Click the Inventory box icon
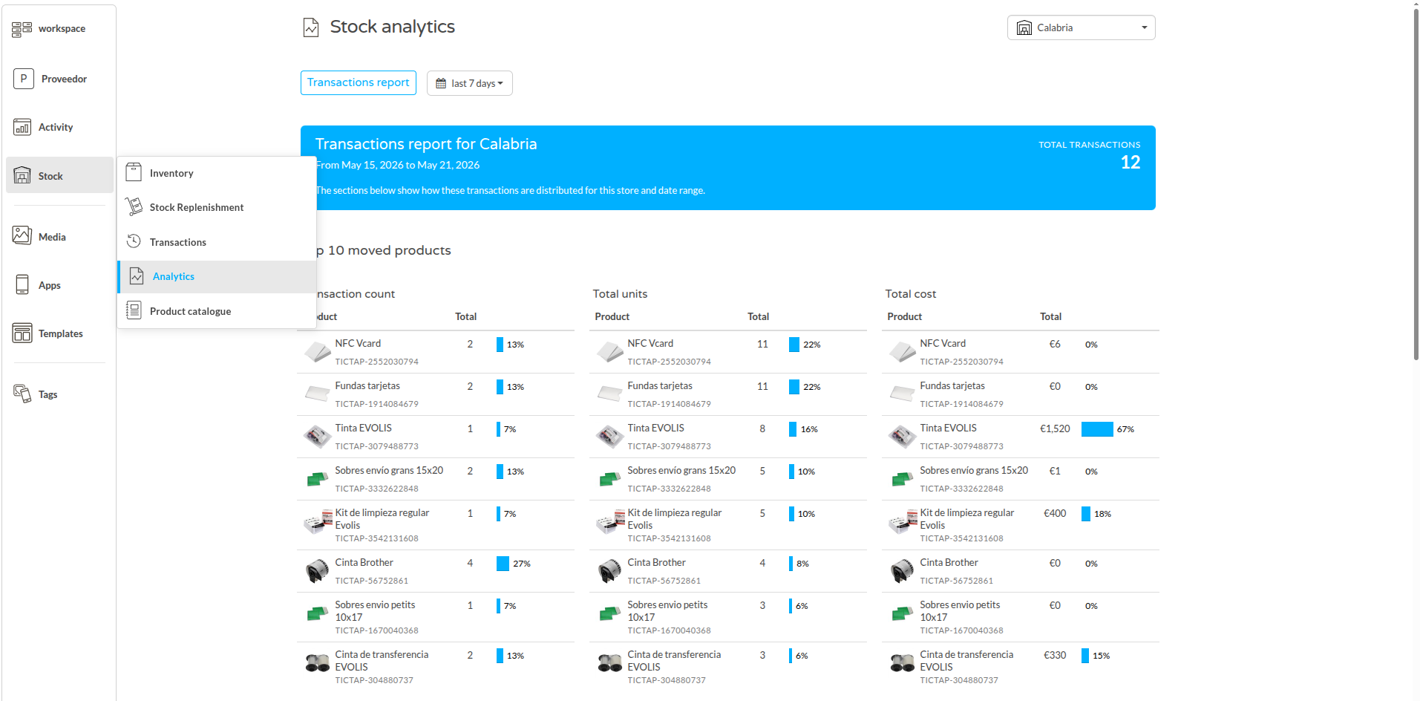This screenshot has height=701, width=1420. click(134, 172)
